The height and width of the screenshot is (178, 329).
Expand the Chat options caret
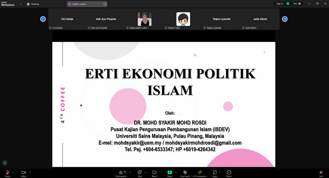tap(145, 172)
